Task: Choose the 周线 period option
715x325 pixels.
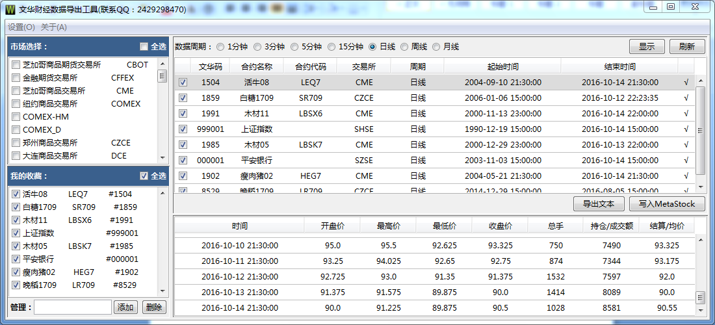Action: coord(405,47)
